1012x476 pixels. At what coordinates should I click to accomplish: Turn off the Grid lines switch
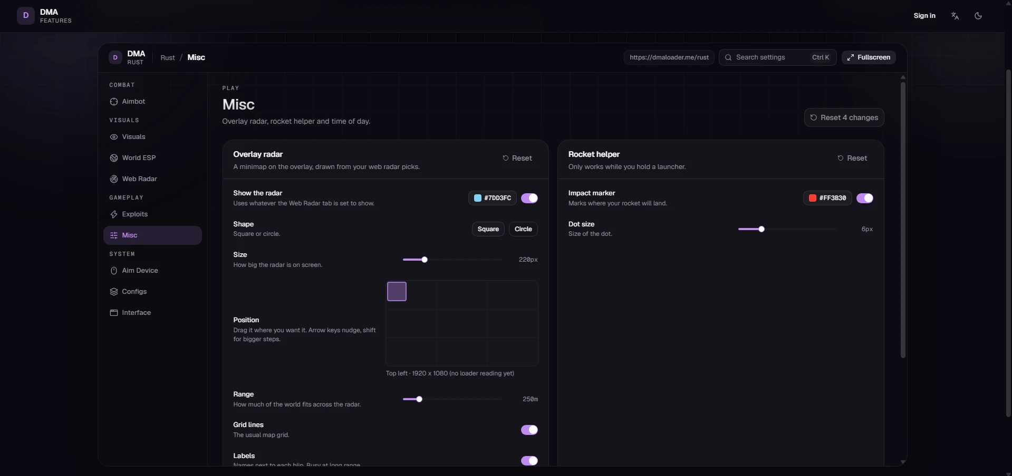529,430
